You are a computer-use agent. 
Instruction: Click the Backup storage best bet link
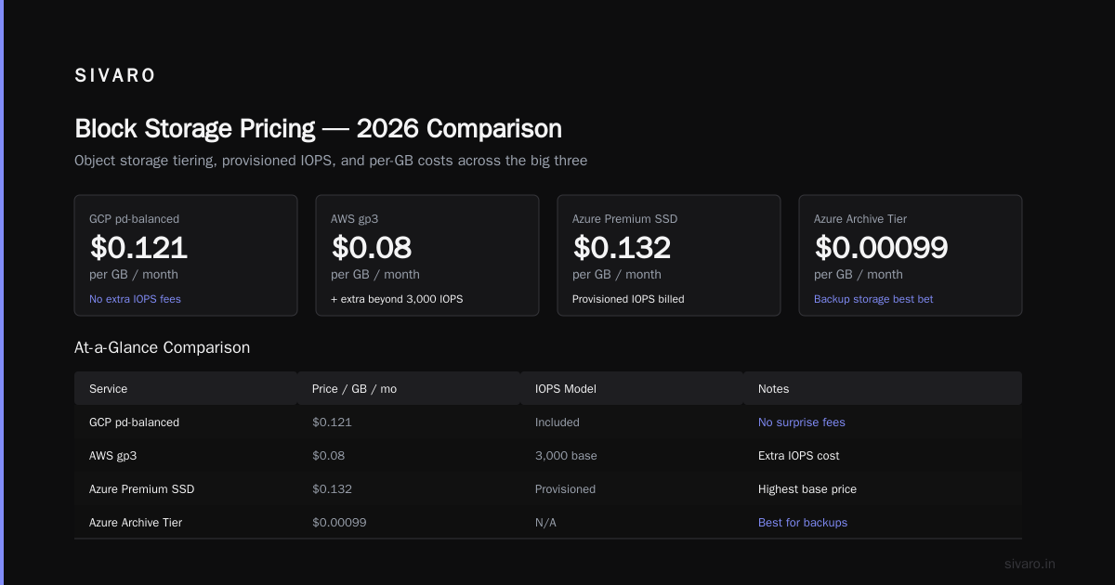[873, 299]
